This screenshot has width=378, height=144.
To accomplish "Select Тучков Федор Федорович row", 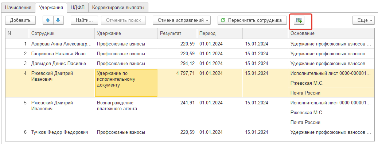I will (188, 132).
